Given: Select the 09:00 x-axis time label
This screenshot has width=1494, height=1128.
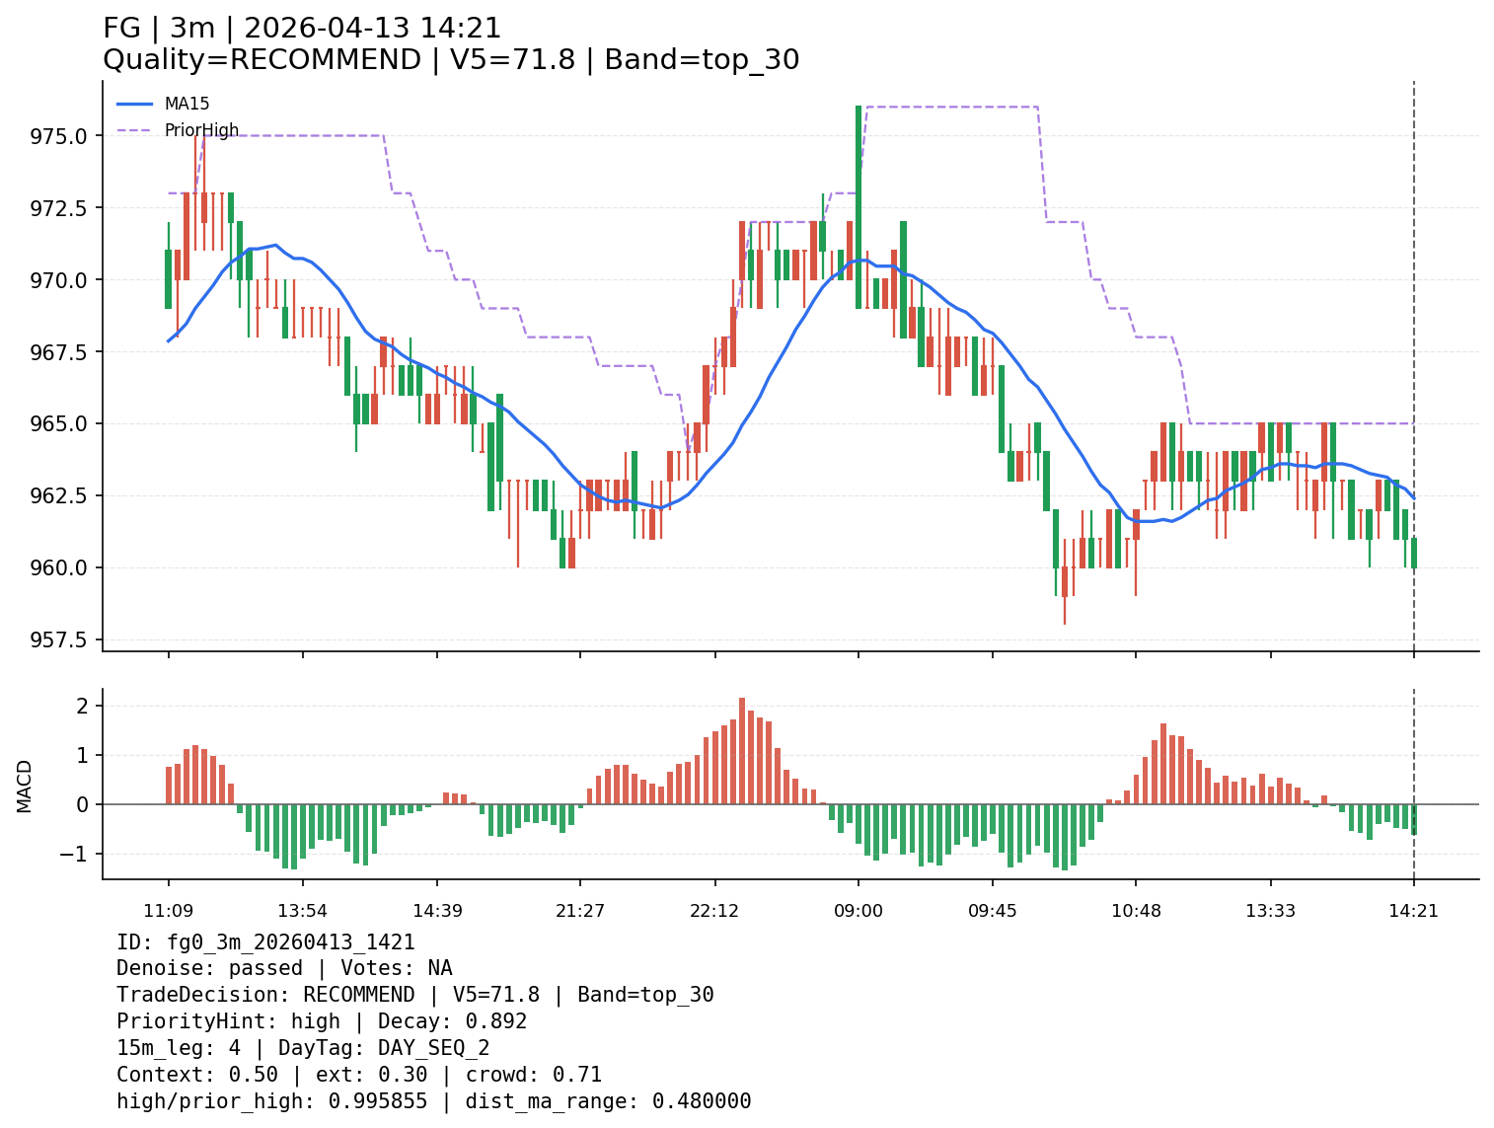Looking at the screenshot, I should (x=858, y=910).
